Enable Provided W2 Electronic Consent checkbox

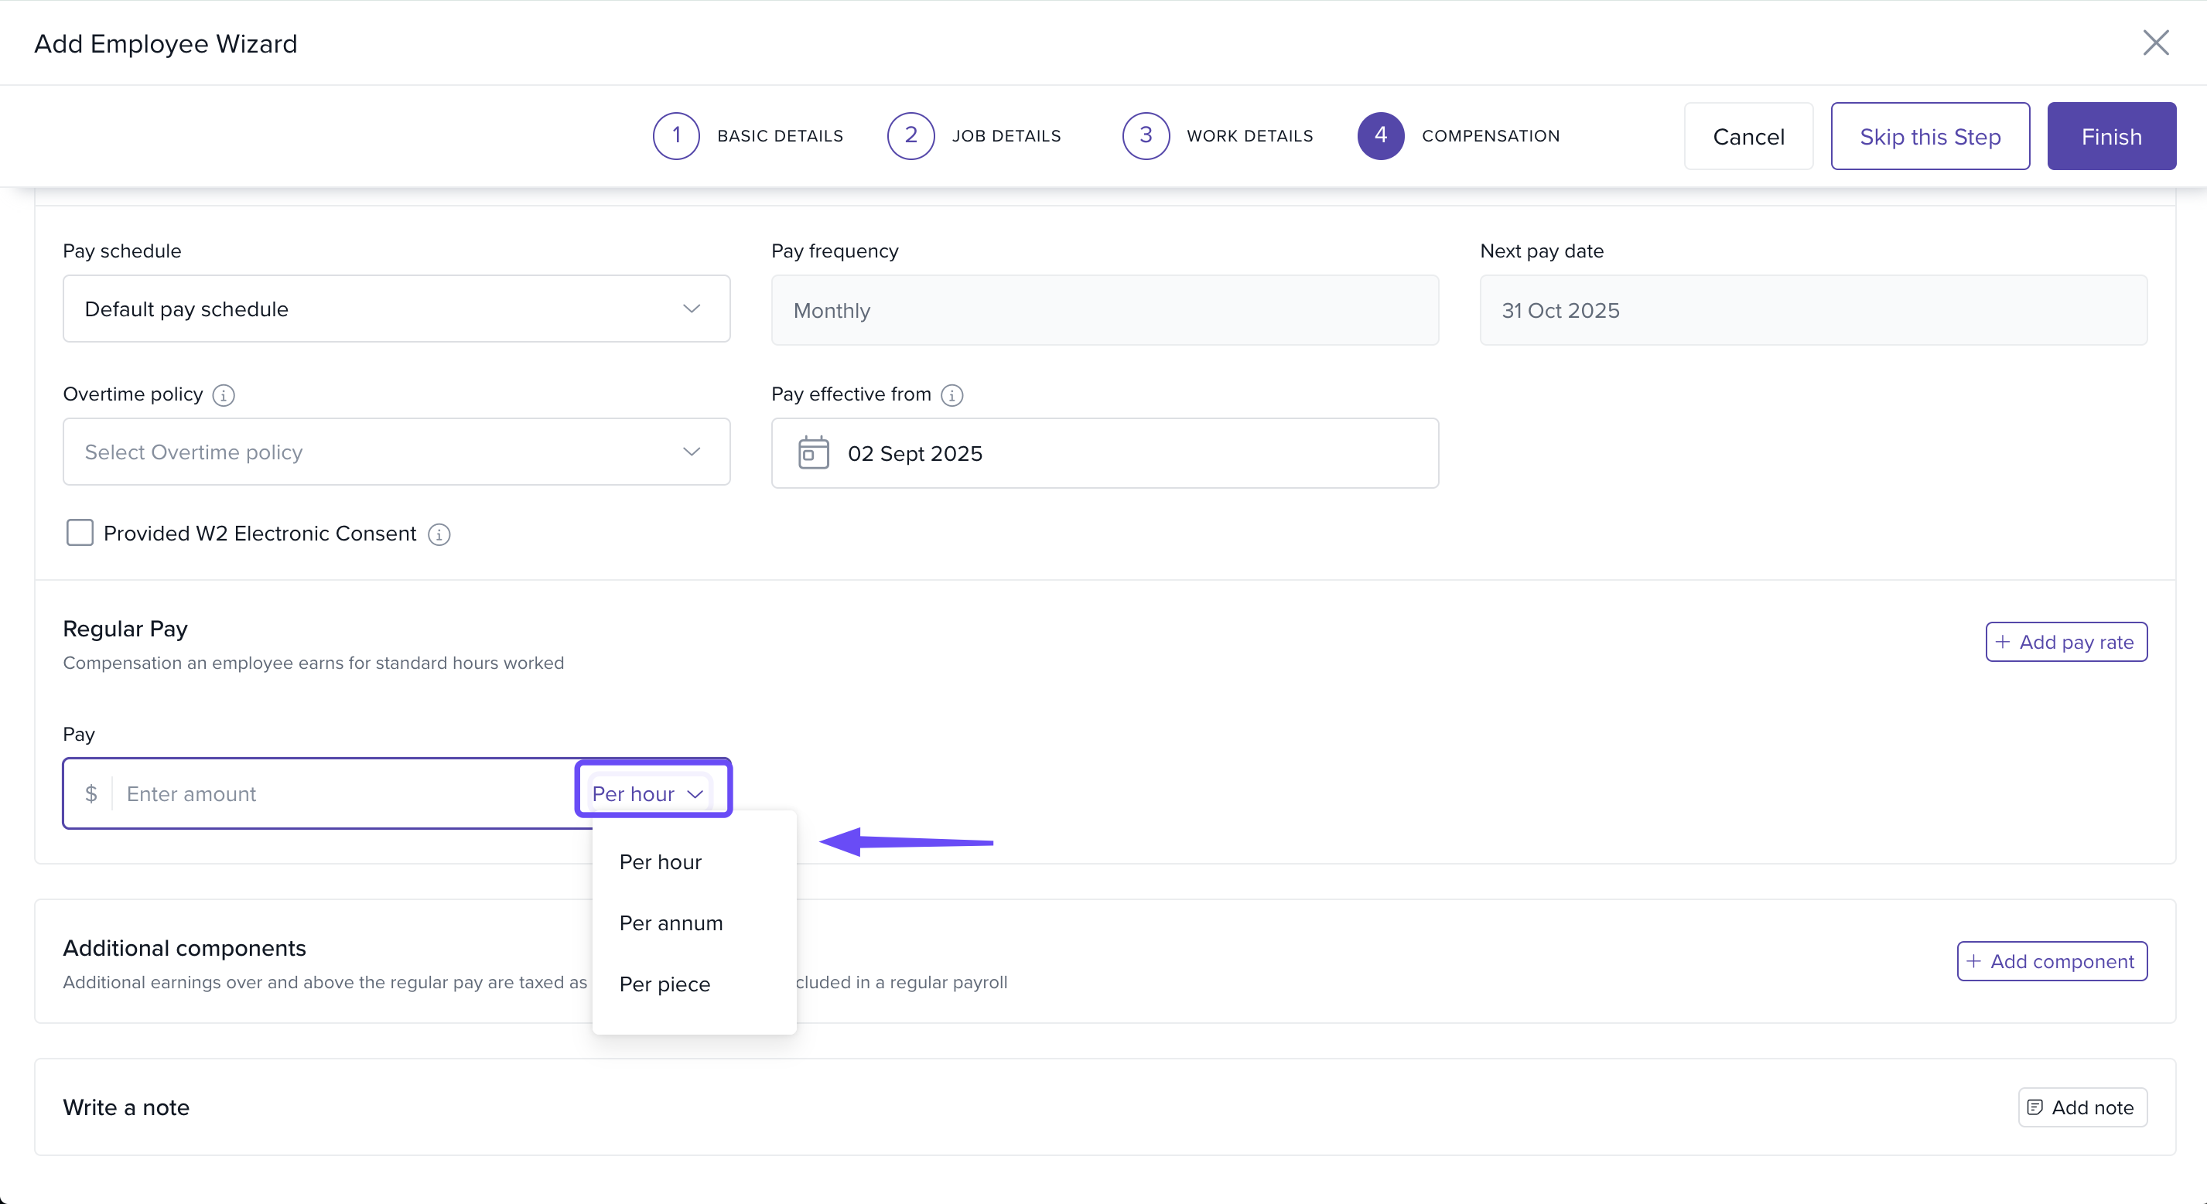click(80, 533)
